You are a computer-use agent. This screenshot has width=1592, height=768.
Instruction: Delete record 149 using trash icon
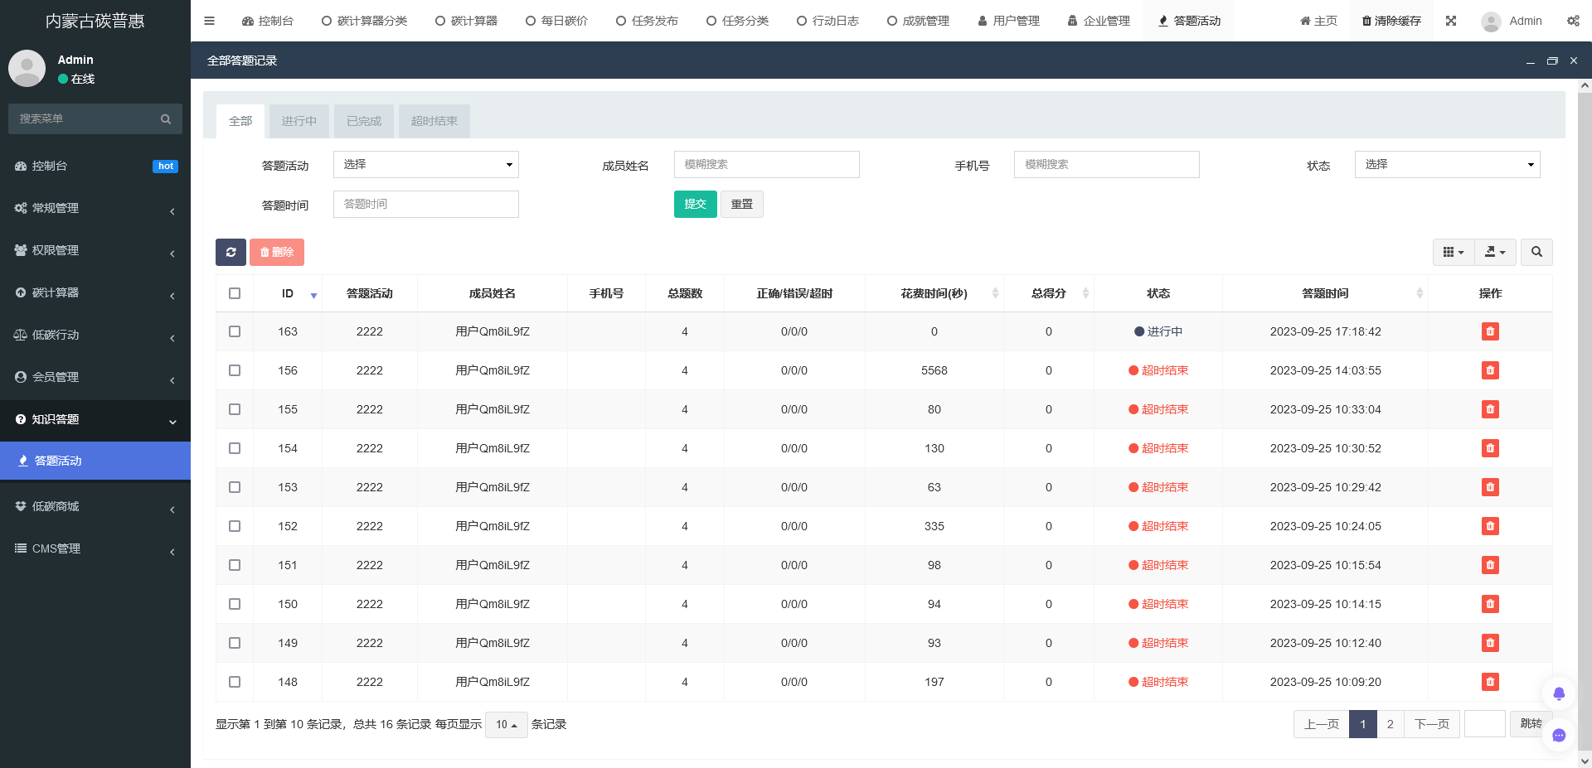coord(1490,643)
